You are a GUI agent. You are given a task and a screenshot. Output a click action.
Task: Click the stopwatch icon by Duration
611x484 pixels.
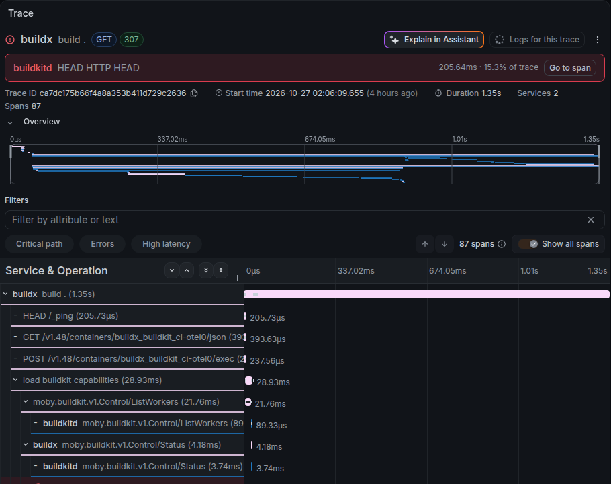pyautogui.click(x=438, y=93)
